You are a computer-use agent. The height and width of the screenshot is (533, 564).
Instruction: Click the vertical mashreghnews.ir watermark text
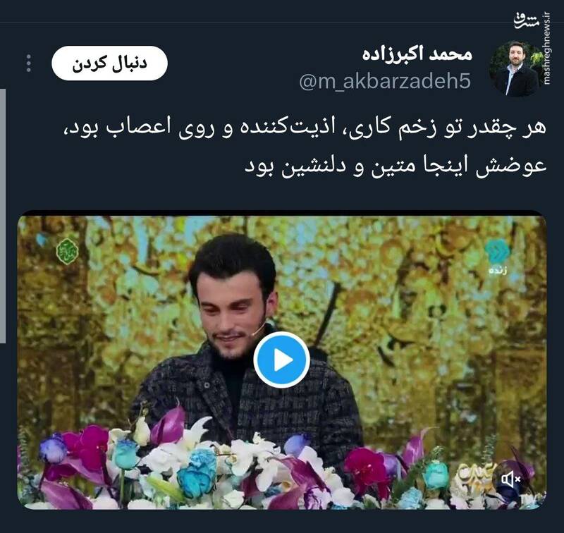pos(547,49)
